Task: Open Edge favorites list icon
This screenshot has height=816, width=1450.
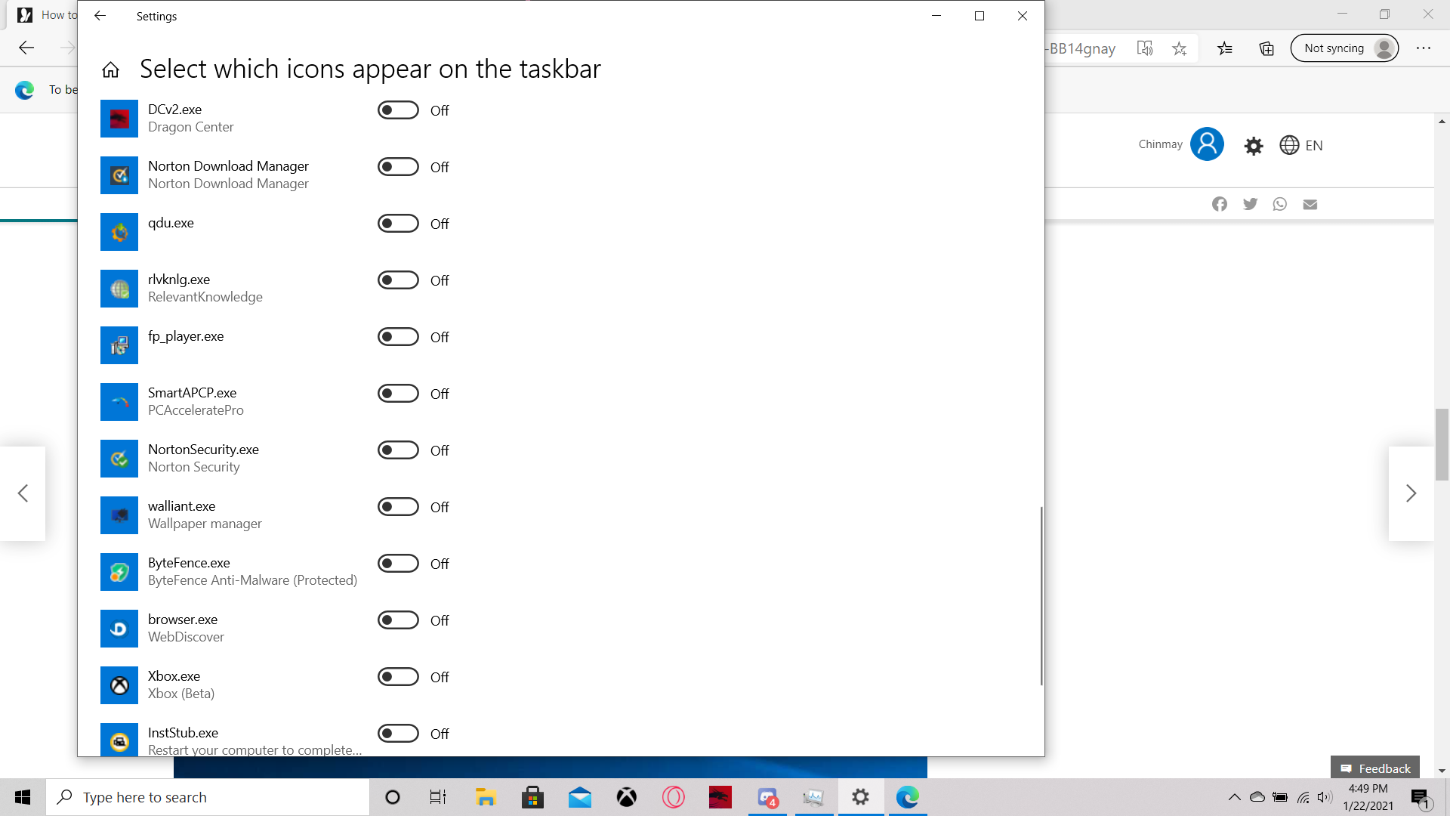Action: tap(1225, 48)
